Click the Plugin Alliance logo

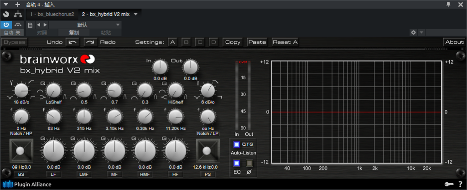click(27, 185)
